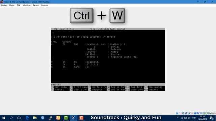Open the Tilik menu

pyautogui.click(x=19, y=5)
